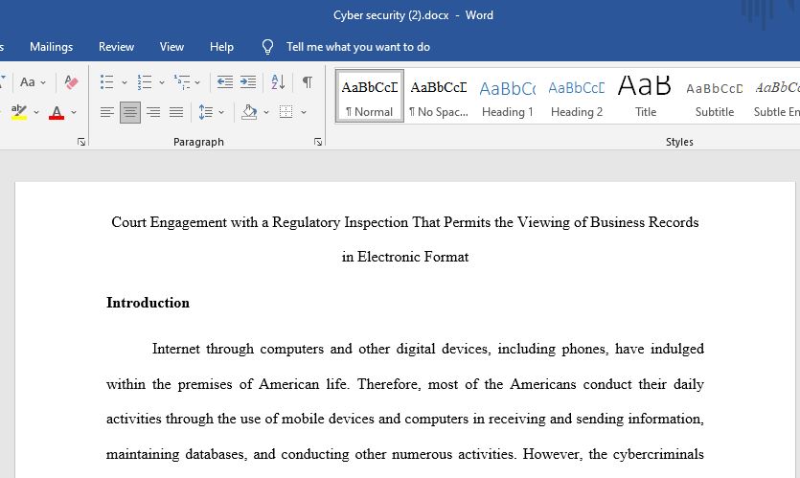Click the Decrease Indent icon
800x478 pixels.
[x=225, y=81]
